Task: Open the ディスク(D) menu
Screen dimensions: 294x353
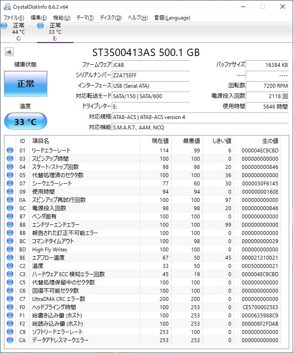Action: pos(111,17)
